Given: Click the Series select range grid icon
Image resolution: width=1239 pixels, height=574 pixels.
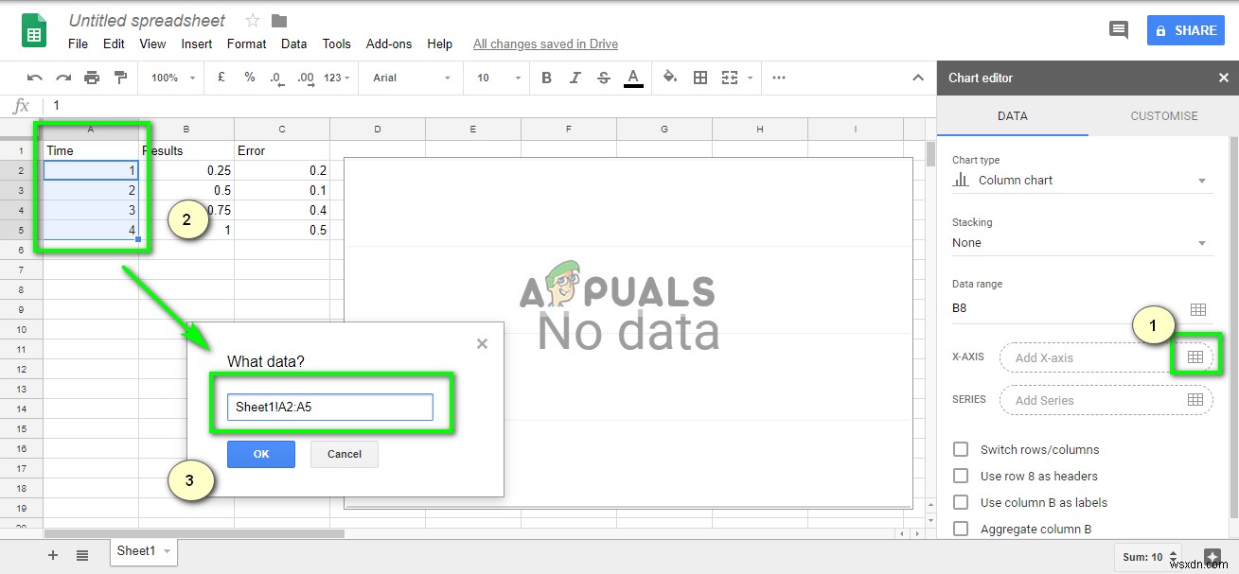Looking at the screenshot, I should tap(1195, 400).
